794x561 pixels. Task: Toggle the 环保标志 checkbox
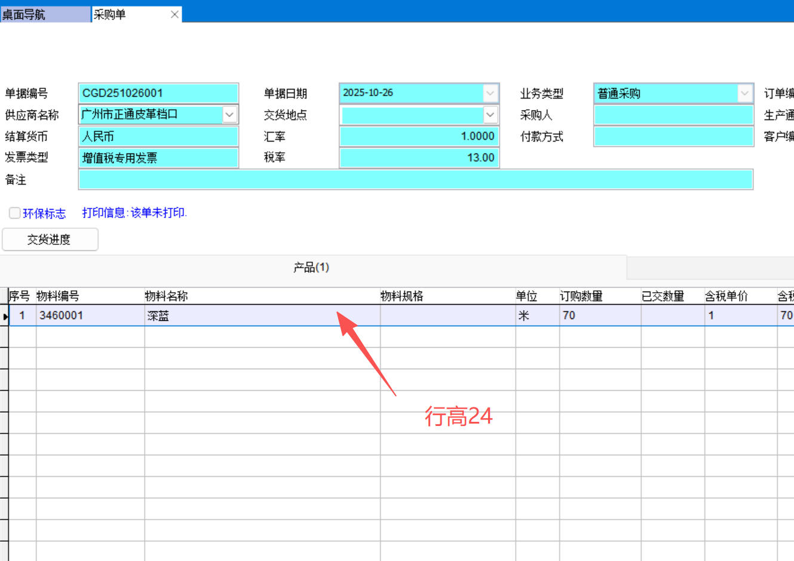15,213
